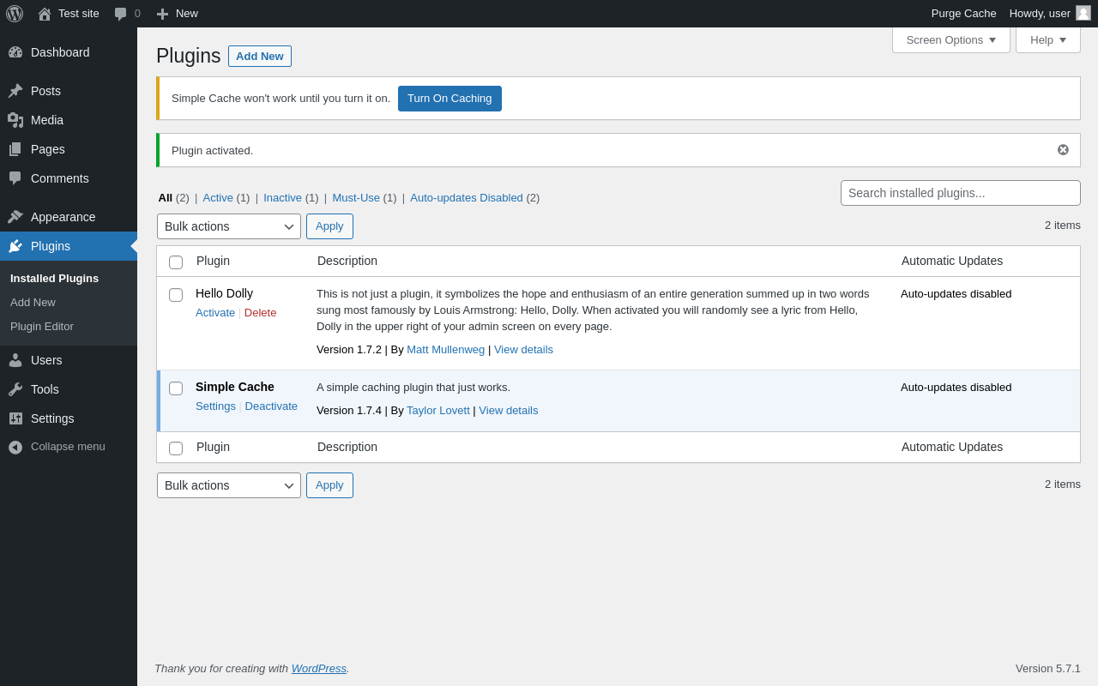Go to Users in sidebar

(x=69, y=360)
